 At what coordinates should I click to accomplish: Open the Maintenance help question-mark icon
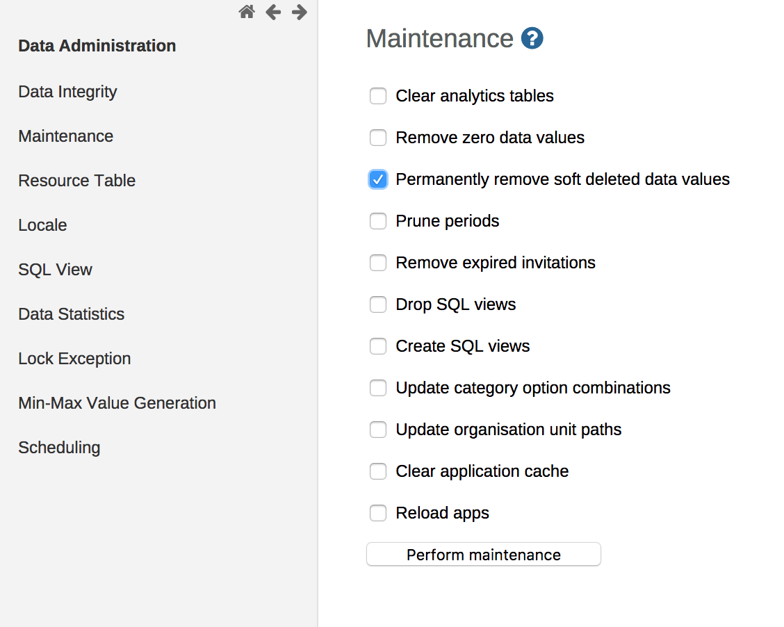click(532, 38)
